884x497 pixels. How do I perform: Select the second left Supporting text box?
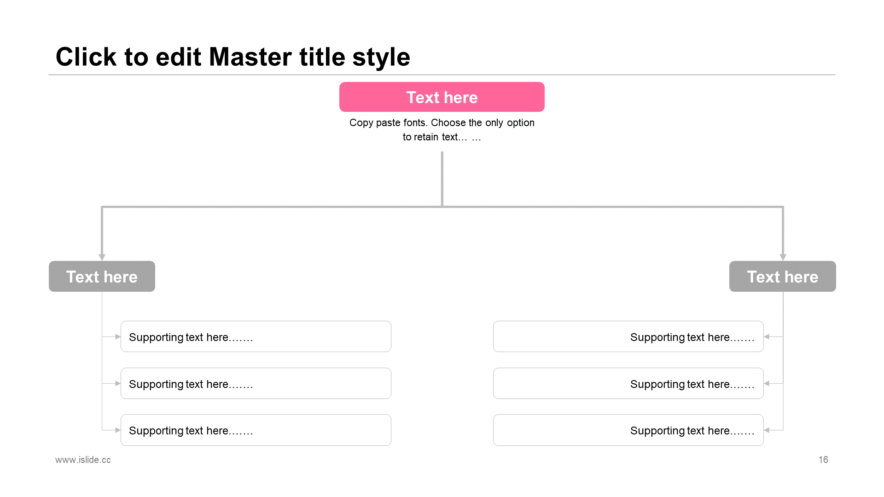256,383
